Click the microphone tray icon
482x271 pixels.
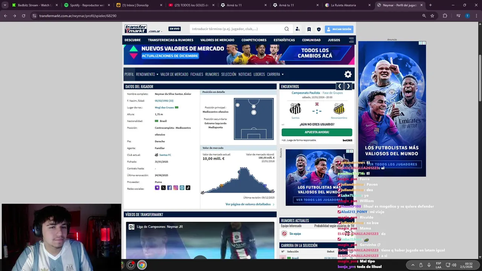pos(429,265)
